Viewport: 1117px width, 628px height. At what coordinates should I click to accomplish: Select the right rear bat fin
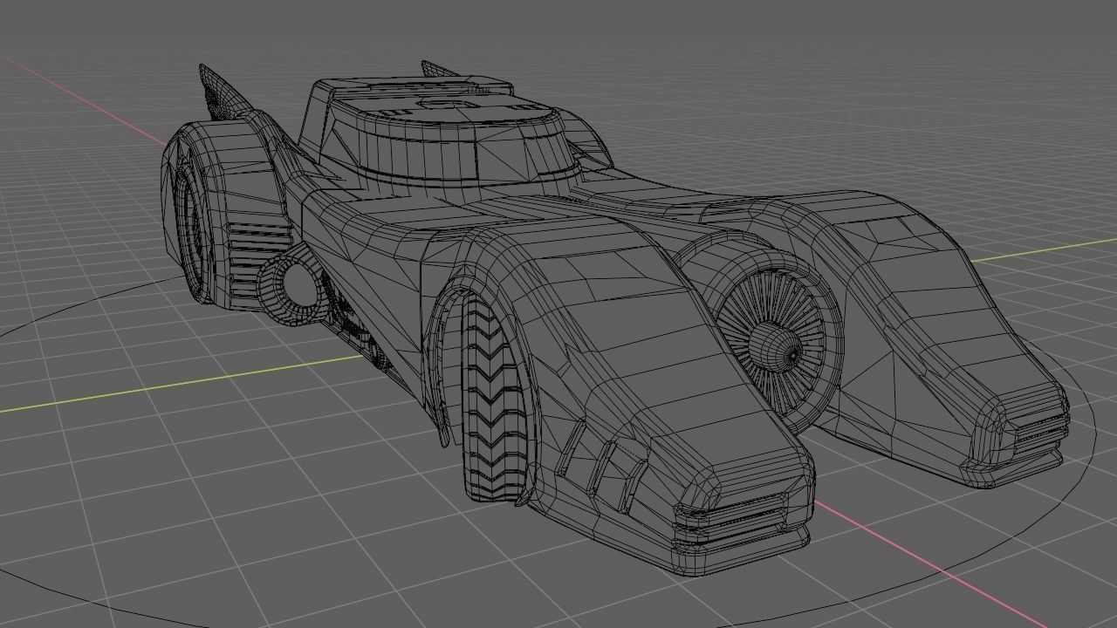tap(441, 70)
